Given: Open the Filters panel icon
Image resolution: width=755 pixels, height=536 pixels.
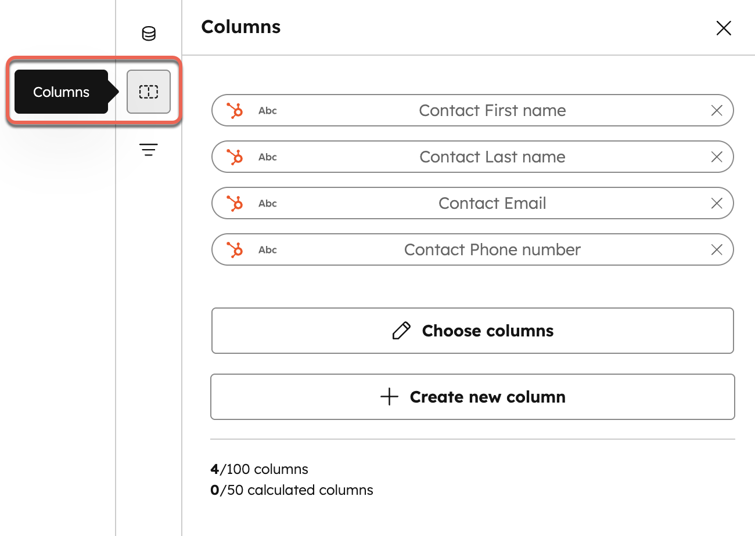Looking at the screenshot, I should (149, 149).
